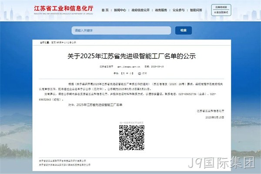Click the blue 检索 search button
The image size is (261, 174).
[x=184, y=30]
